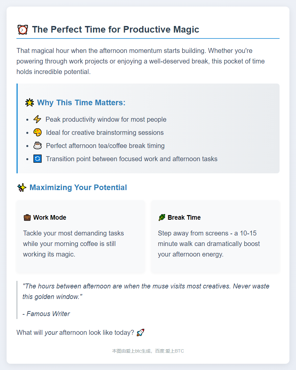Click the Why This Time Matters heading

point(81,103)
